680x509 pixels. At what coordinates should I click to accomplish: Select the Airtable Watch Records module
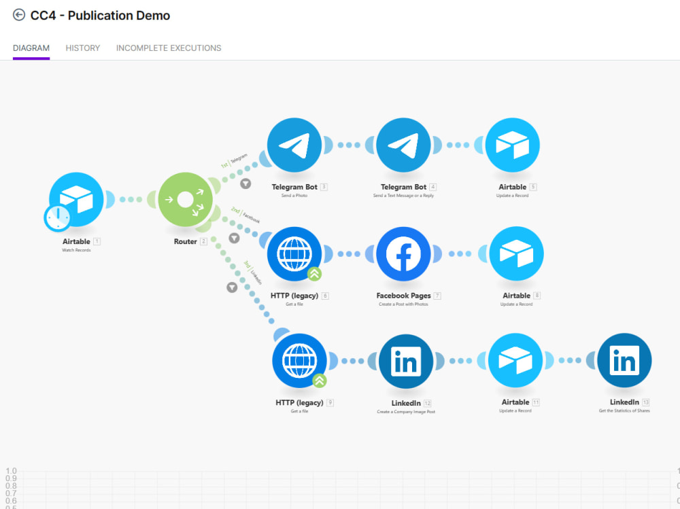point(76,199)
